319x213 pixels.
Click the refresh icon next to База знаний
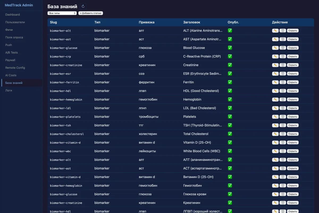click(x=83, y=6)
